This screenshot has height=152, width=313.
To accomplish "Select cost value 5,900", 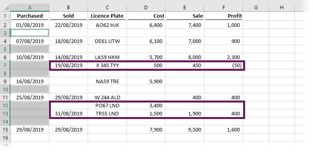I will (x=146, y=82).
